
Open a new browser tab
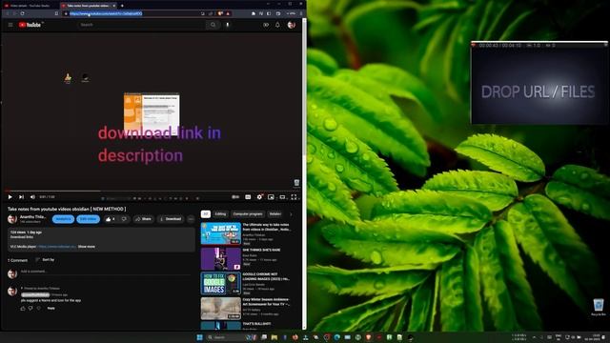122,6
